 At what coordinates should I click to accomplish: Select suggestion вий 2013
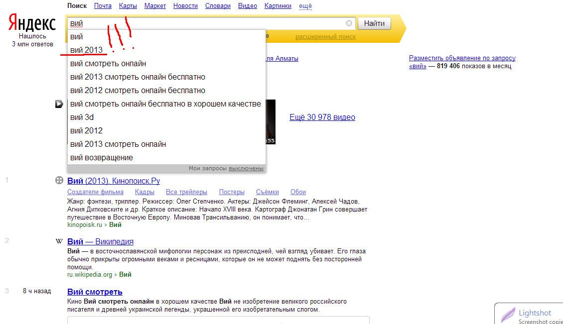pyautogui.click(x=166, y=50)
